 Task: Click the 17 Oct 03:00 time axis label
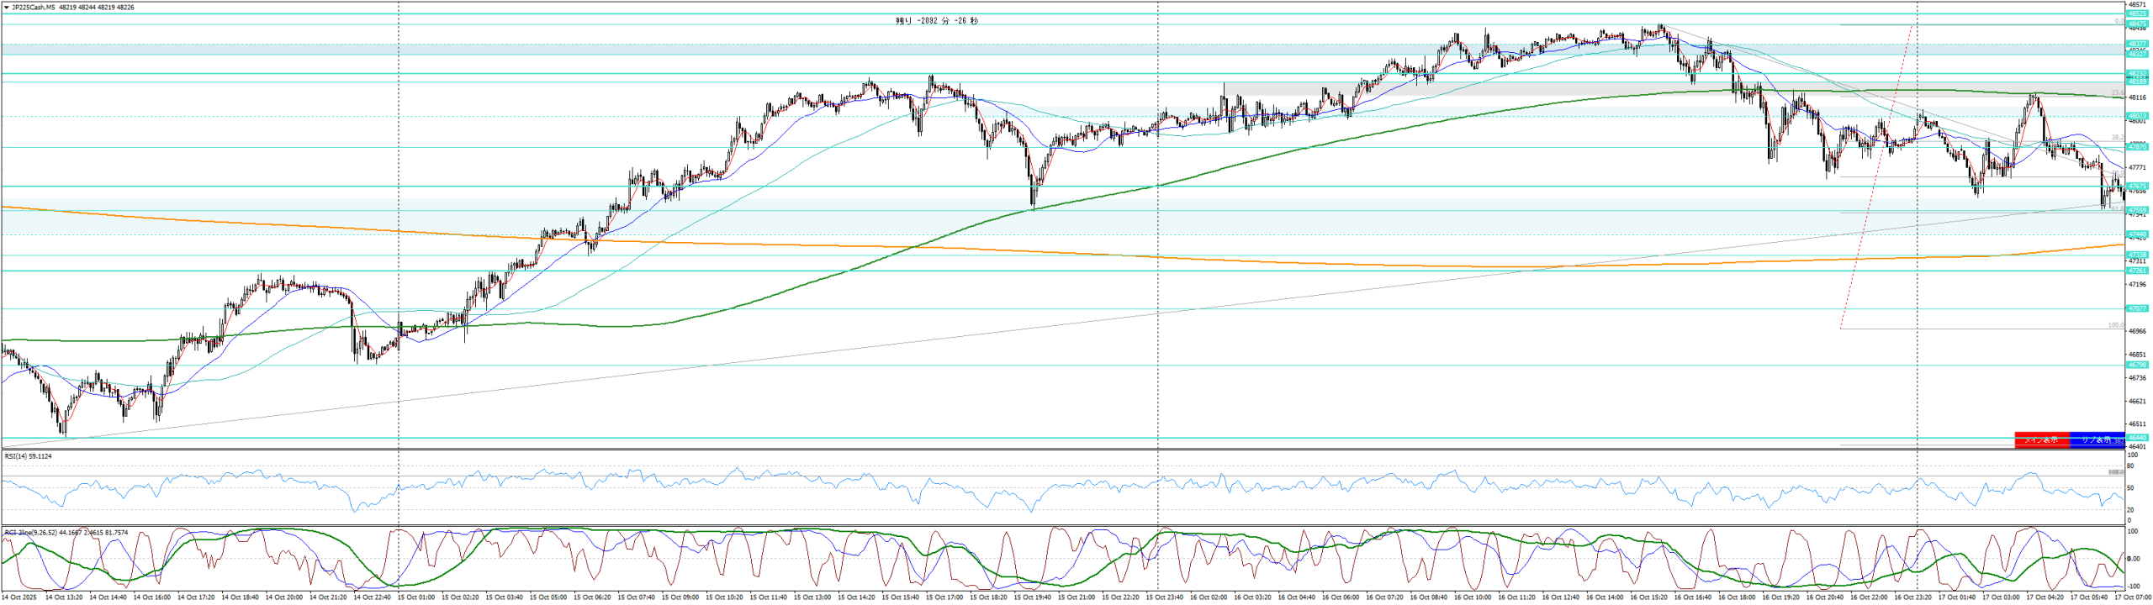[x=2001, y=597]
